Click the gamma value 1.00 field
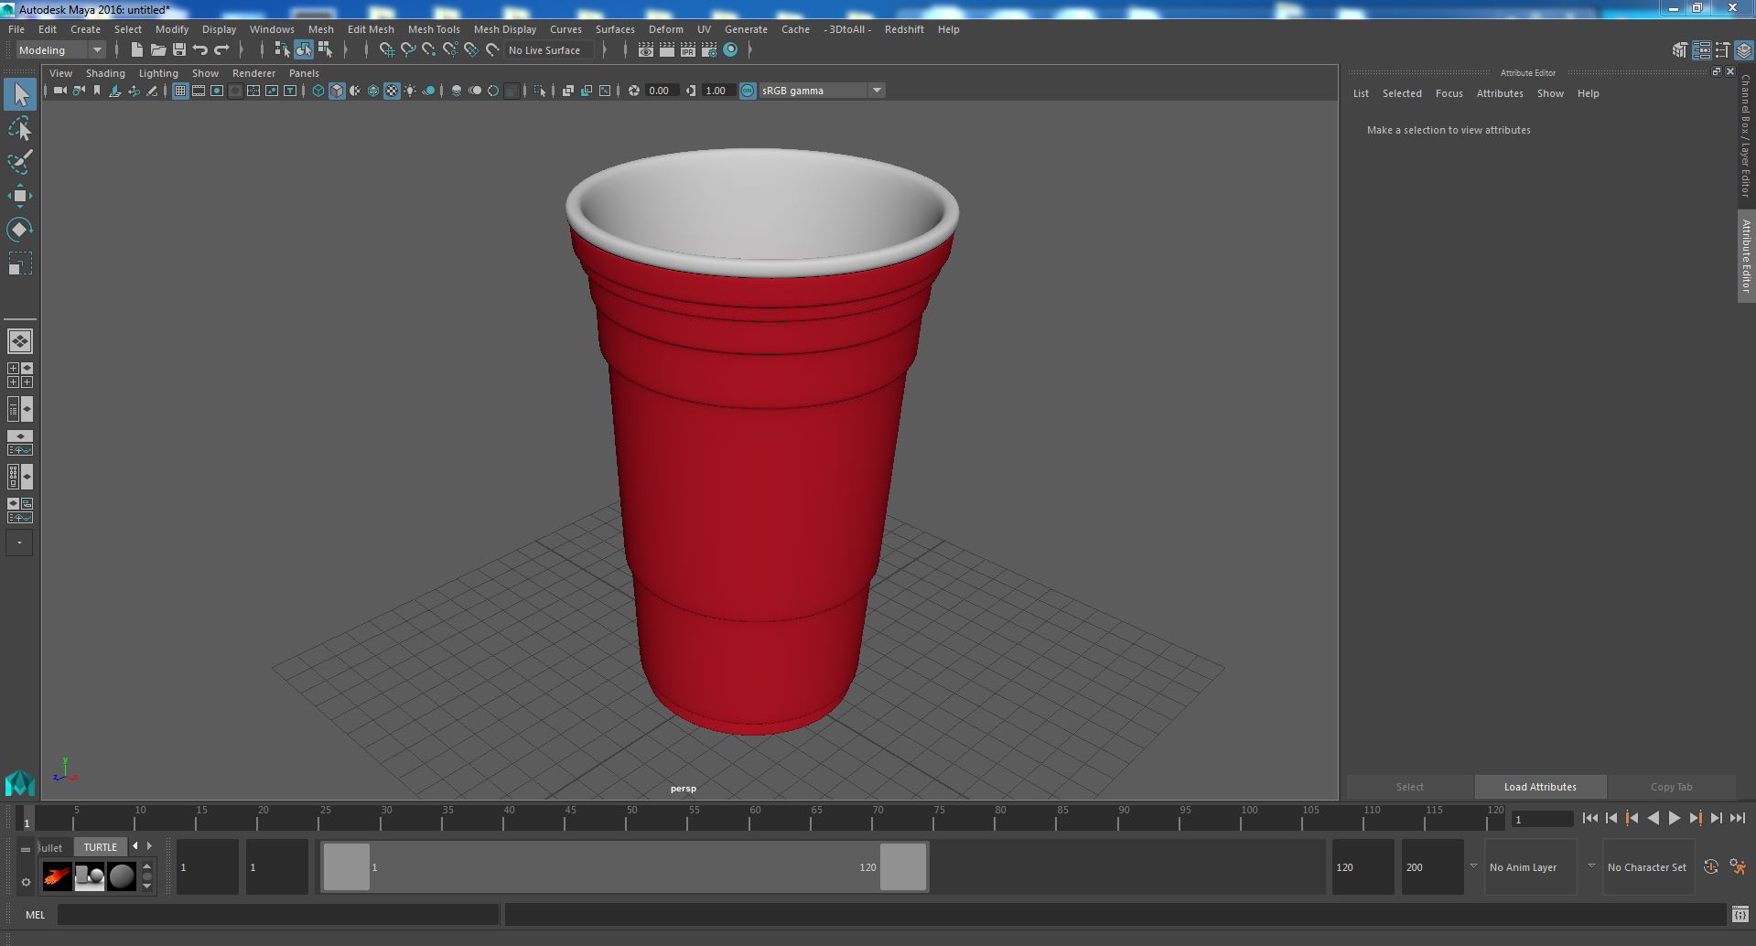The image size is (1756, 946). click(x=716, y=91)
